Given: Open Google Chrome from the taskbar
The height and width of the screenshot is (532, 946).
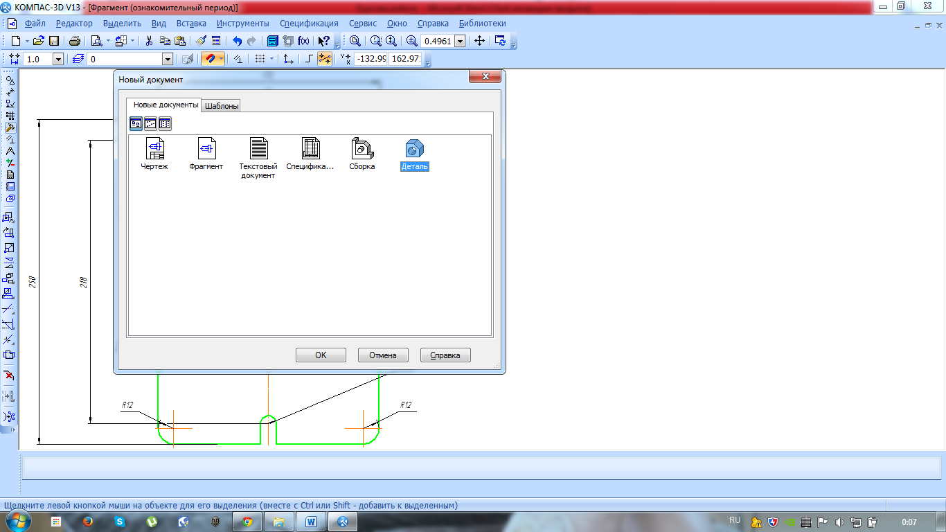Looking at the screenshot, I should (x=247, y=522).
